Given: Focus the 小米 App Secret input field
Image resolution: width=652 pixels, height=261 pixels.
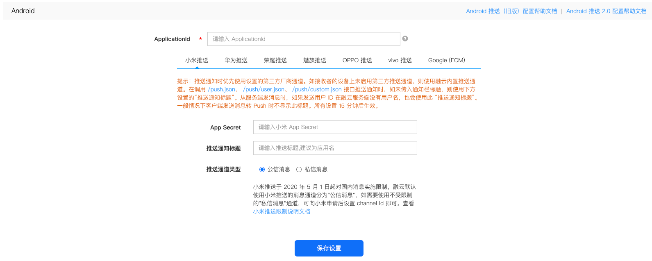Looking at the screenshot, I should (x=335, y=127).
